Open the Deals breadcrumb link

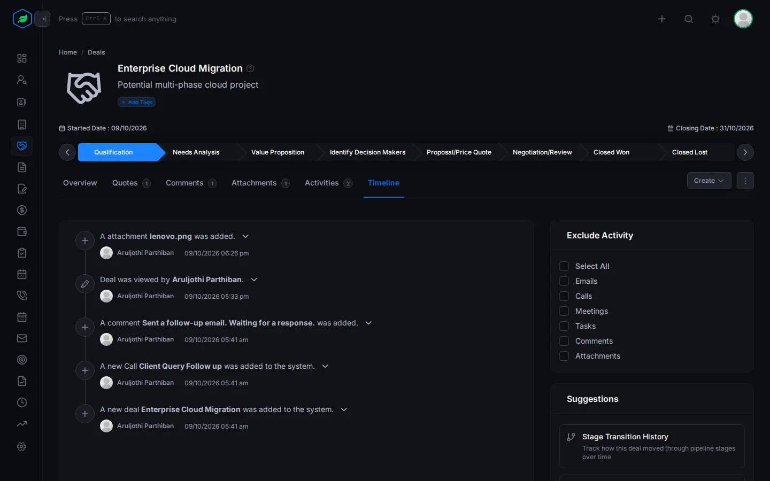tap(96, 52)
